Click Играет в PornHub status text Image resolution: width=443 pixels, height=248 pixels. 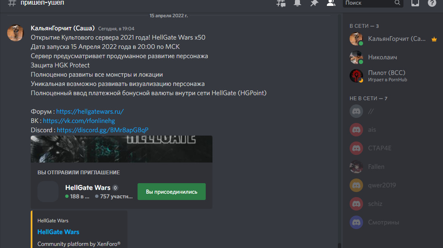[387, 80]
